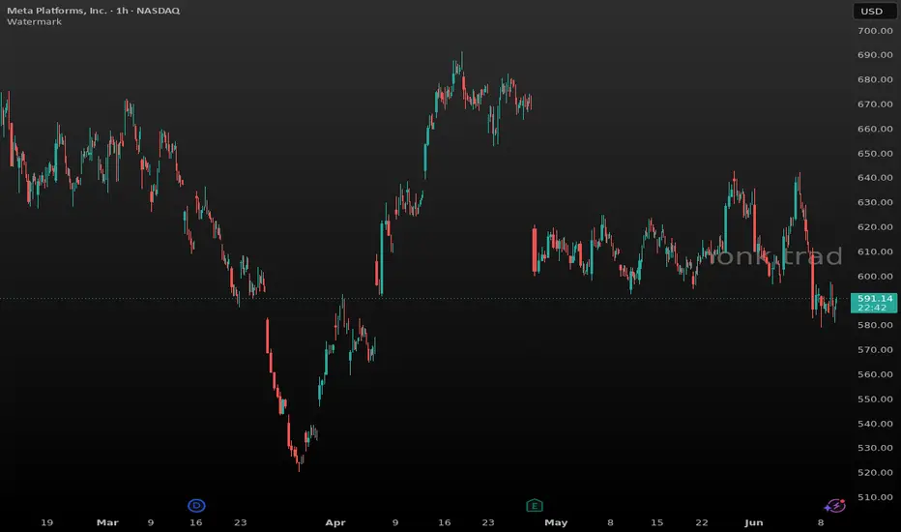Click the Watermark indicator label

pos(35,22)
